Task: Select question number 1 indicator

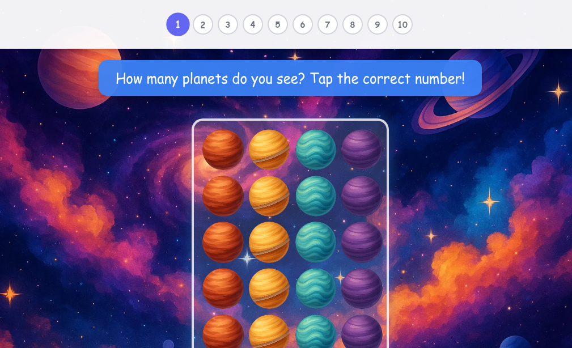Action: coord(177,24)
